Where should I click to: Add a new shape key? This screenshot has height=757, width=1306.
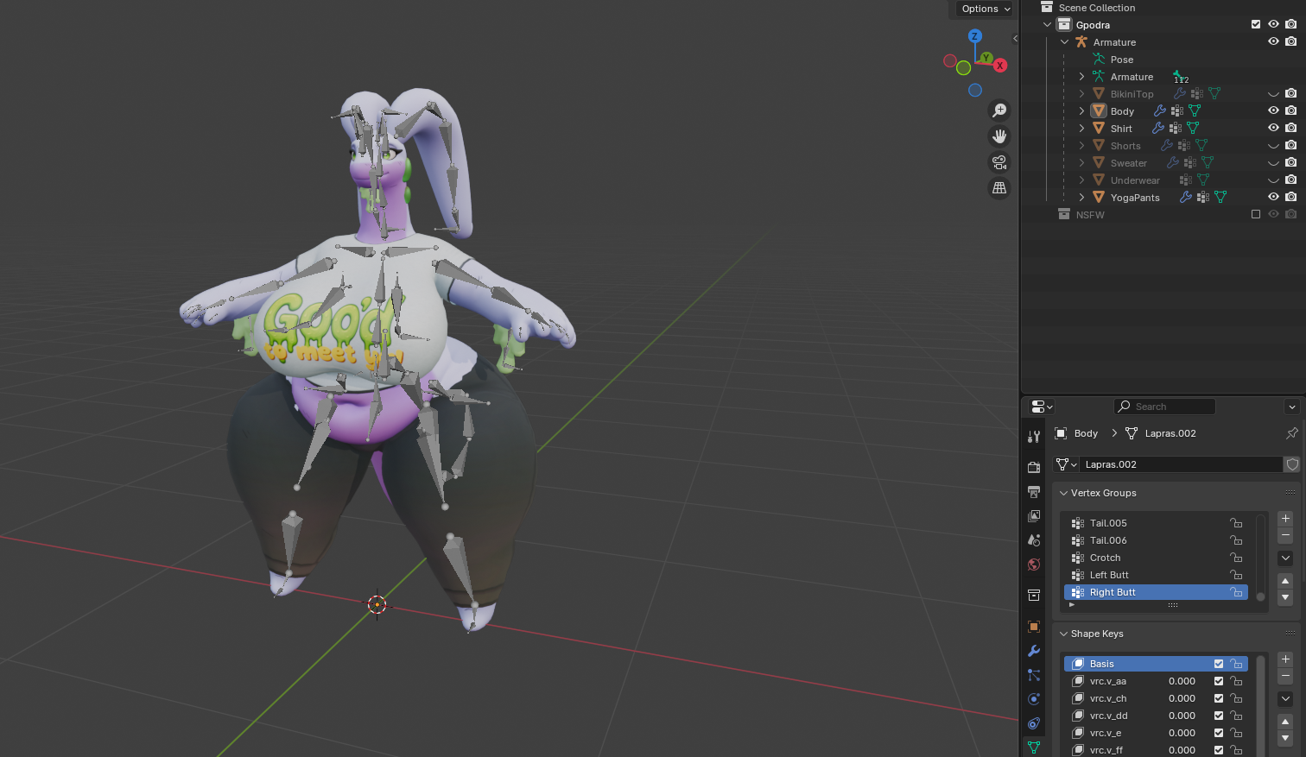click(1285, 659)
